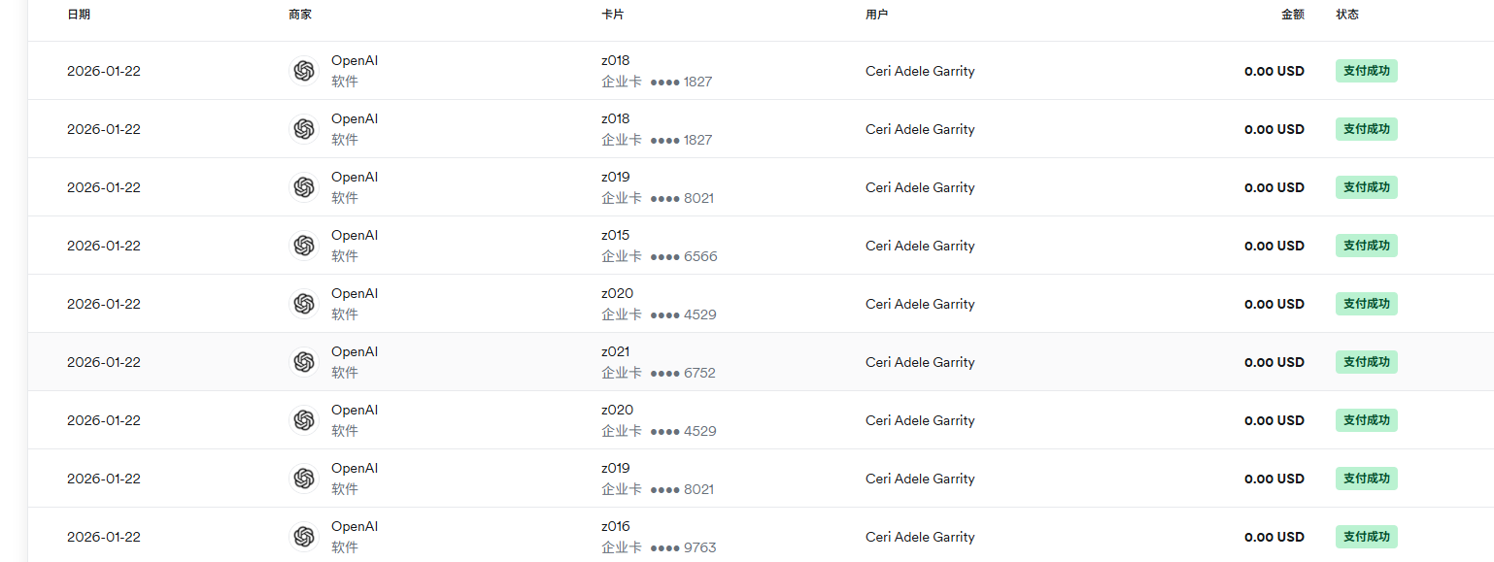Click the OpenAI logo in the second z018 row
The image size is (1494, 562).
pos(304,129)
